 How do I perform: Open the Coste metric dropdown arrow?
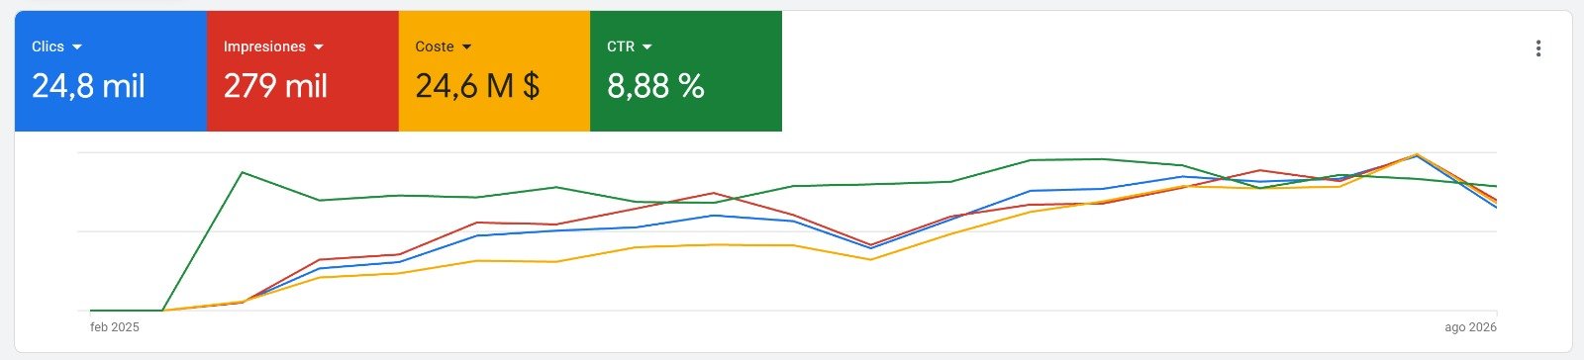pos(467,47)
